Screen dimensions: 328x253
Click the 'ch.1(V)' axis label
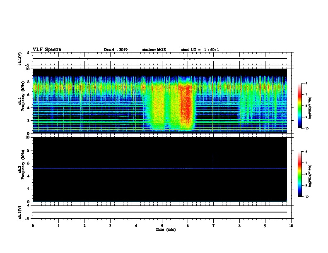click(x=19, y=59)
